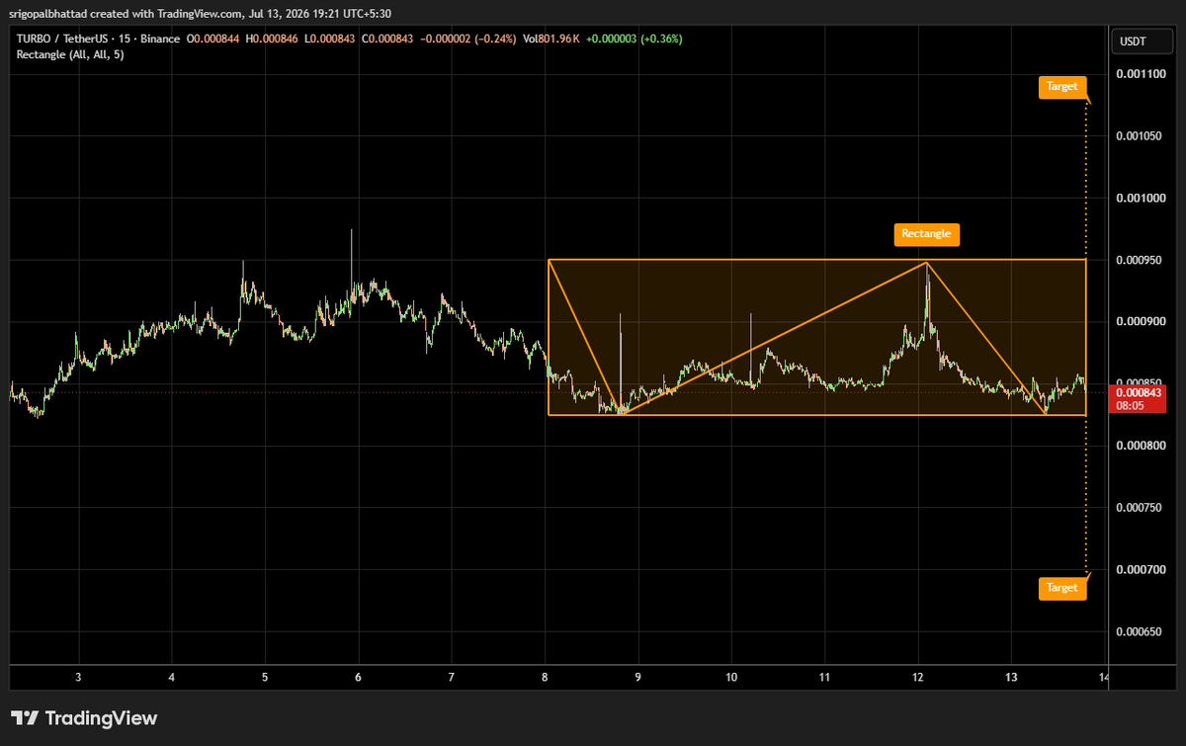Screen dimensions: 1186x746
Task: Click the red 0.000843 current price label
Action: tap(1140, 391)
